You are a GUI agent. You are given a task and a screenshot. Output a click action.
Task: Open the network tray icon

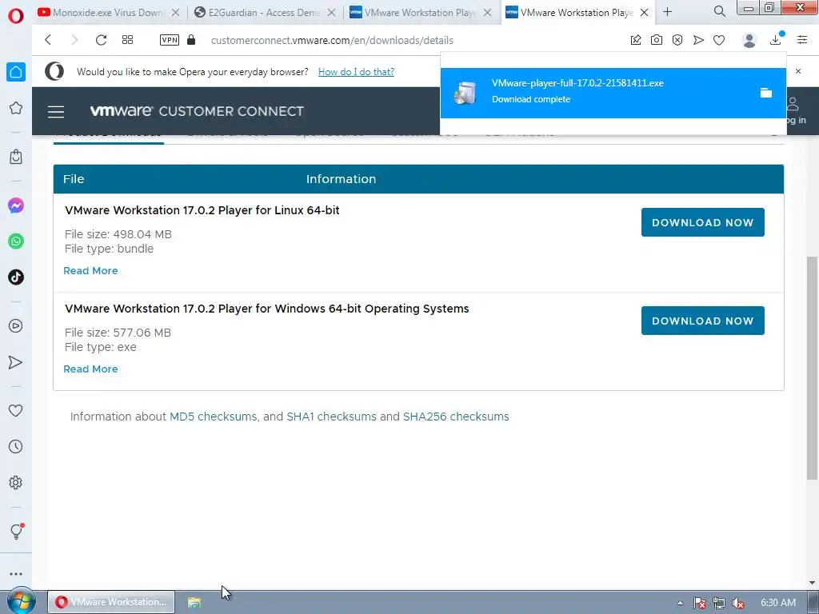tap(719, 603)
